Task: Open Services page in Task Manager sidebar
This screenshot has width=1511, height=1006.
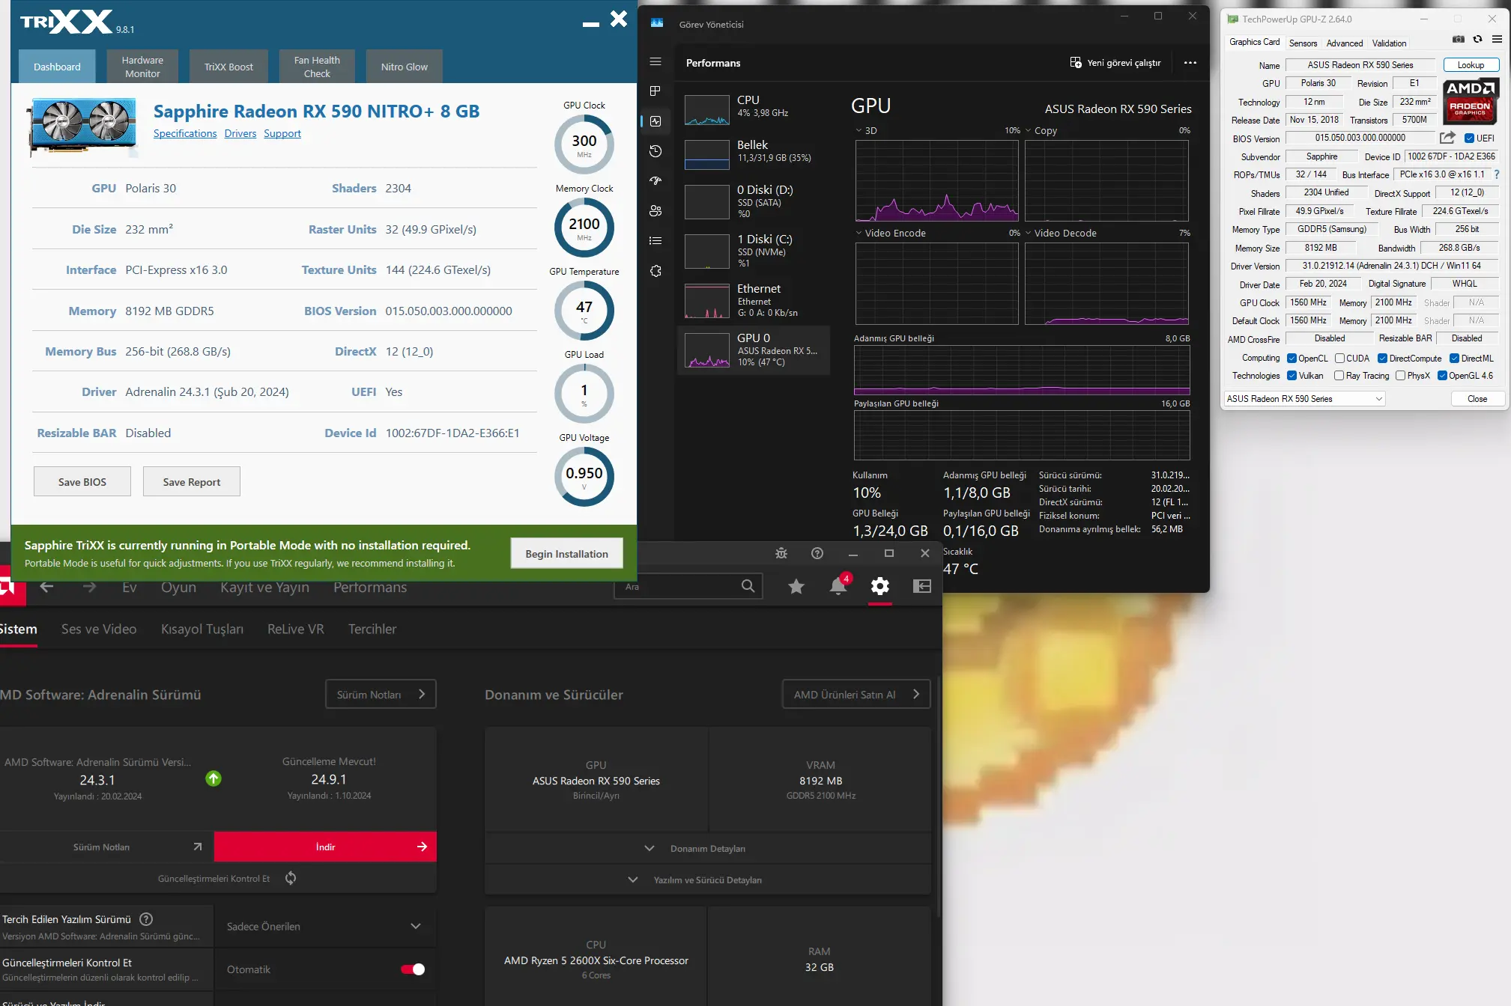Action: (655, 271)
